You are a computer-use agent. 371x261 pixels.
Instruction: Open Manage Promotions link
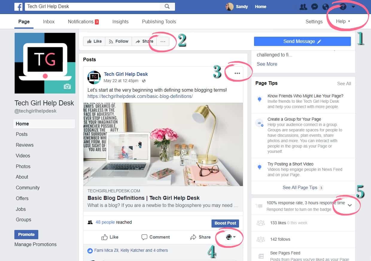[x=35, y=244]
